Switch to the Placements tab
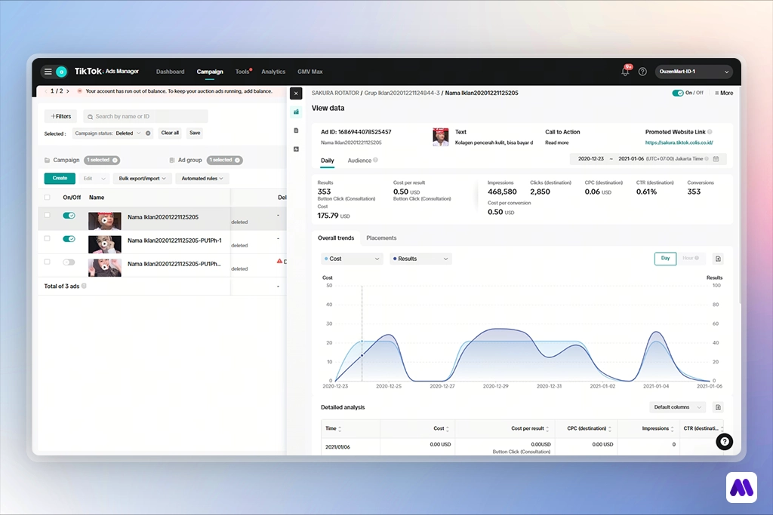773x515 pixels. point(381,238)
